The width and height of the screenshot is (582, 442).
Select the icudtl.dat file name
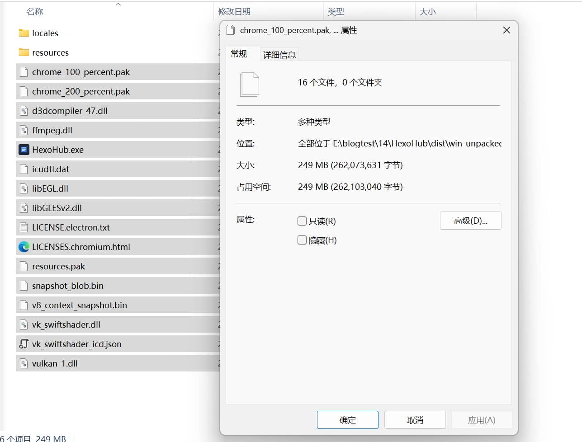51,169
